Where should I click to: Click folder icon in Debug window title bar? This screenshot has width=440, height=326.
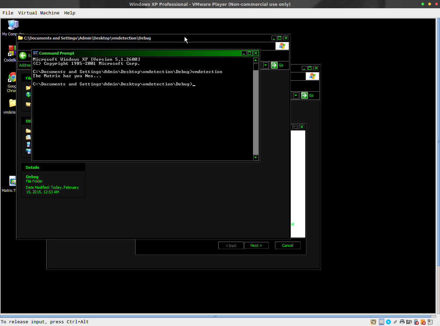coord(21,38)
